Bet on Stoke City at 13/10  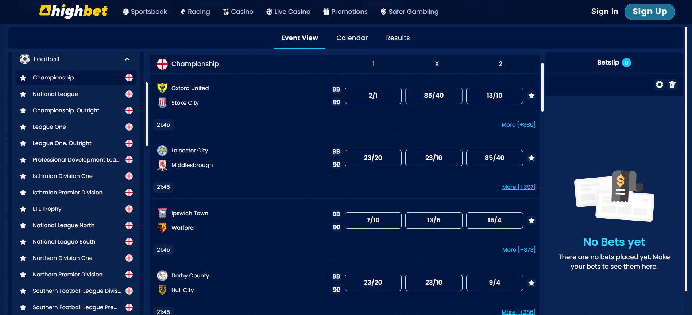494,96
